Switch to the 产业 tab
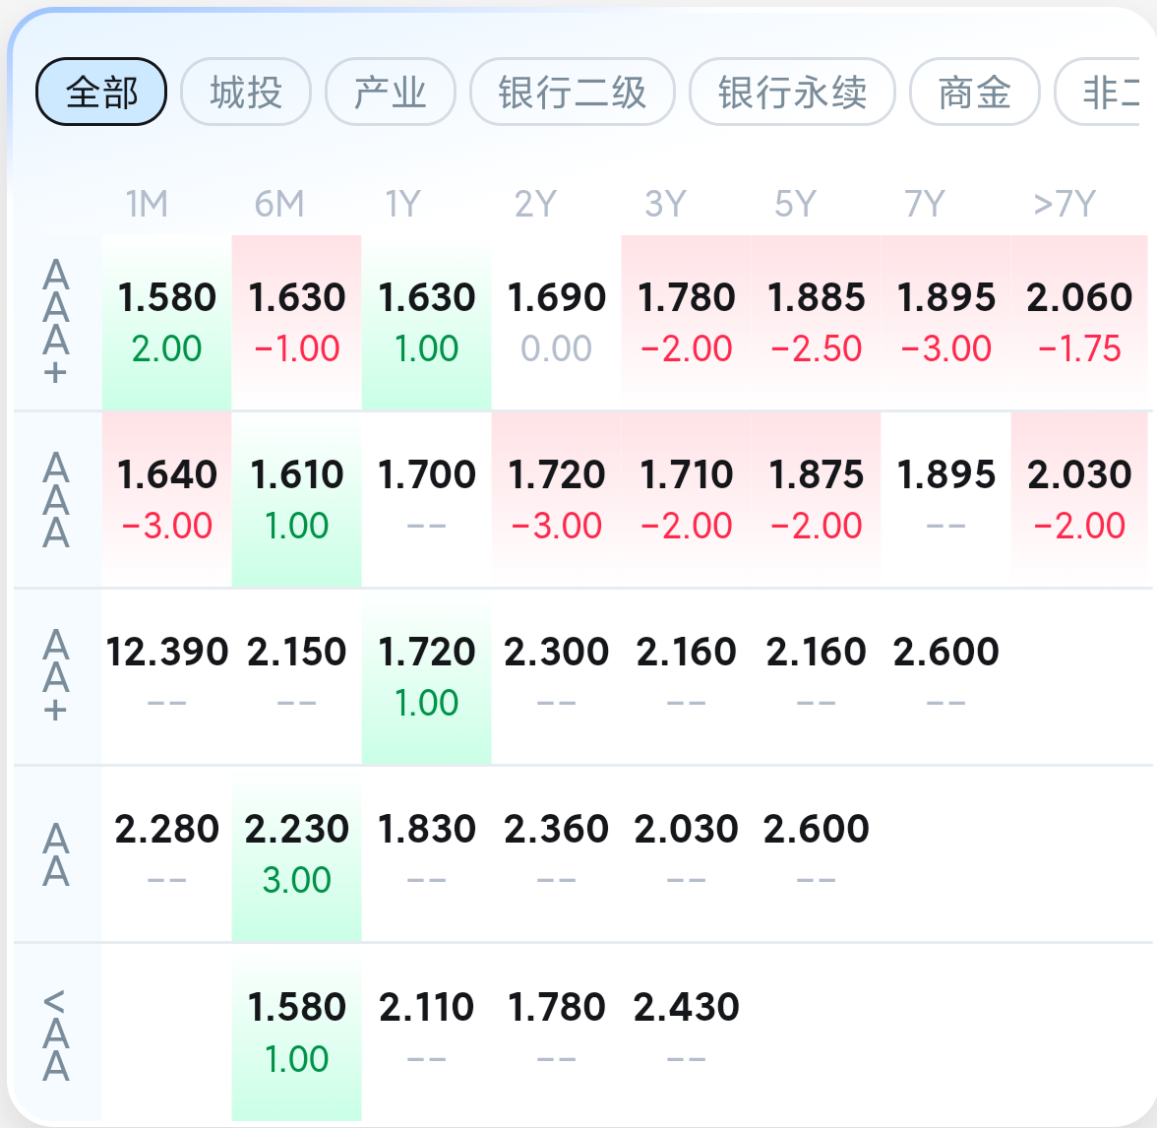Image resolution: width=1157 pixels, height=1128 pixels. 391,93
